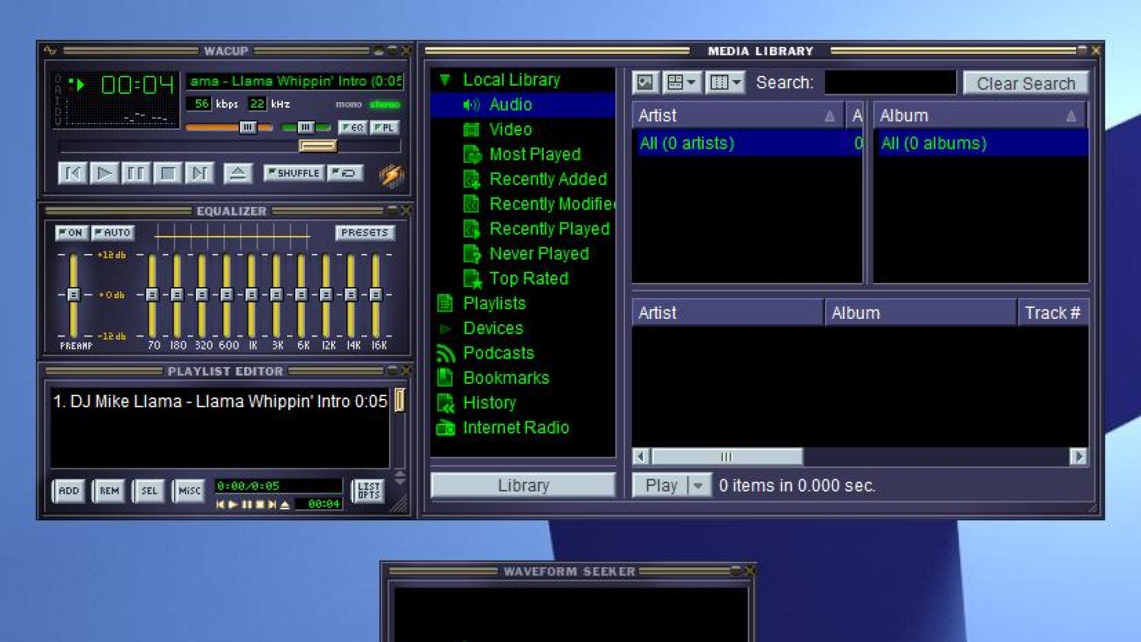This screenshot has width=1141, height=642.
Task: Click the Library button below the tree
Action: (523, 485)
